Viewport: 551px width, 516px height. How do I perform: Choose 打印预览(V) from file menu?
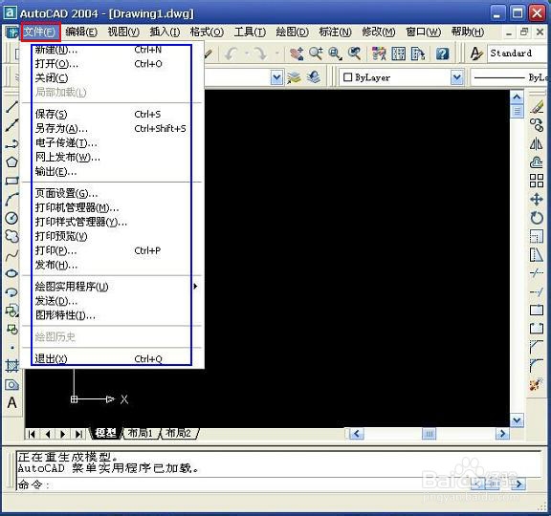click(x=112, y=236)
